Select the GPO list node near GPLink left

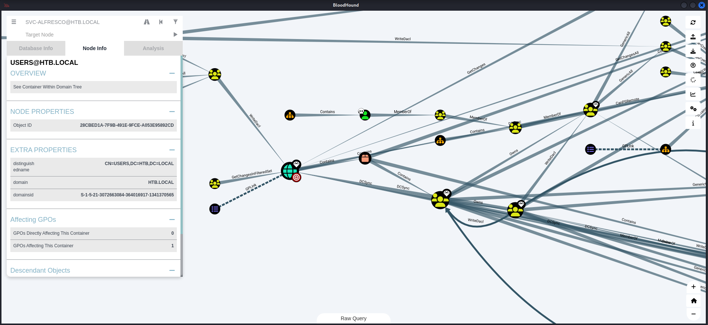coord(215,209)
